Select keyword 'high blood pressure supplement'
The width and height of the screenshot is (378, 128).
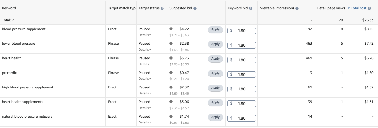(x=28, y=87)
